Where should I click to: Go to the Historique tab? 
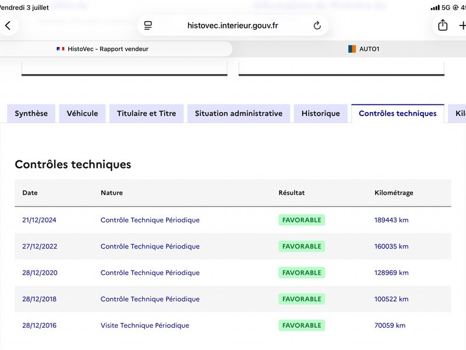pos(321,113)
